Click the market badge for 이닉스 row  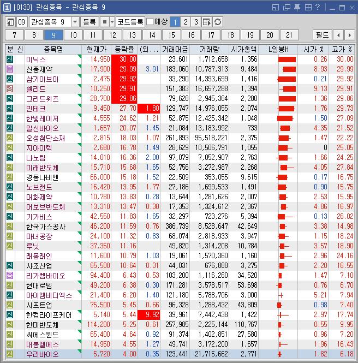point(10,59)
